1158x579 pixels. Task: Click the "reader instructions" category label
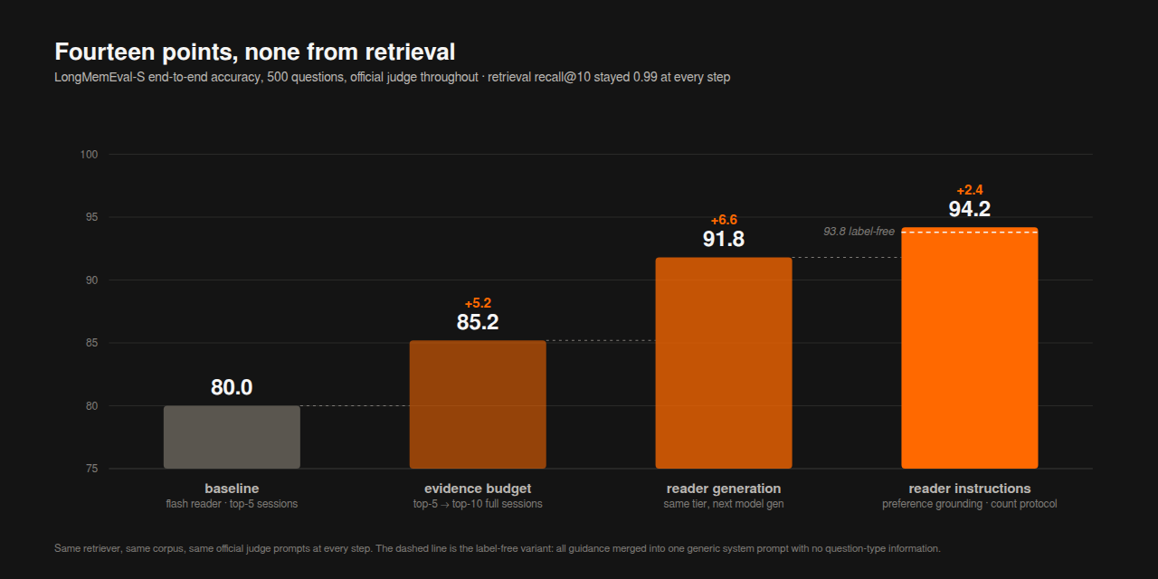[x=970, y=489]
